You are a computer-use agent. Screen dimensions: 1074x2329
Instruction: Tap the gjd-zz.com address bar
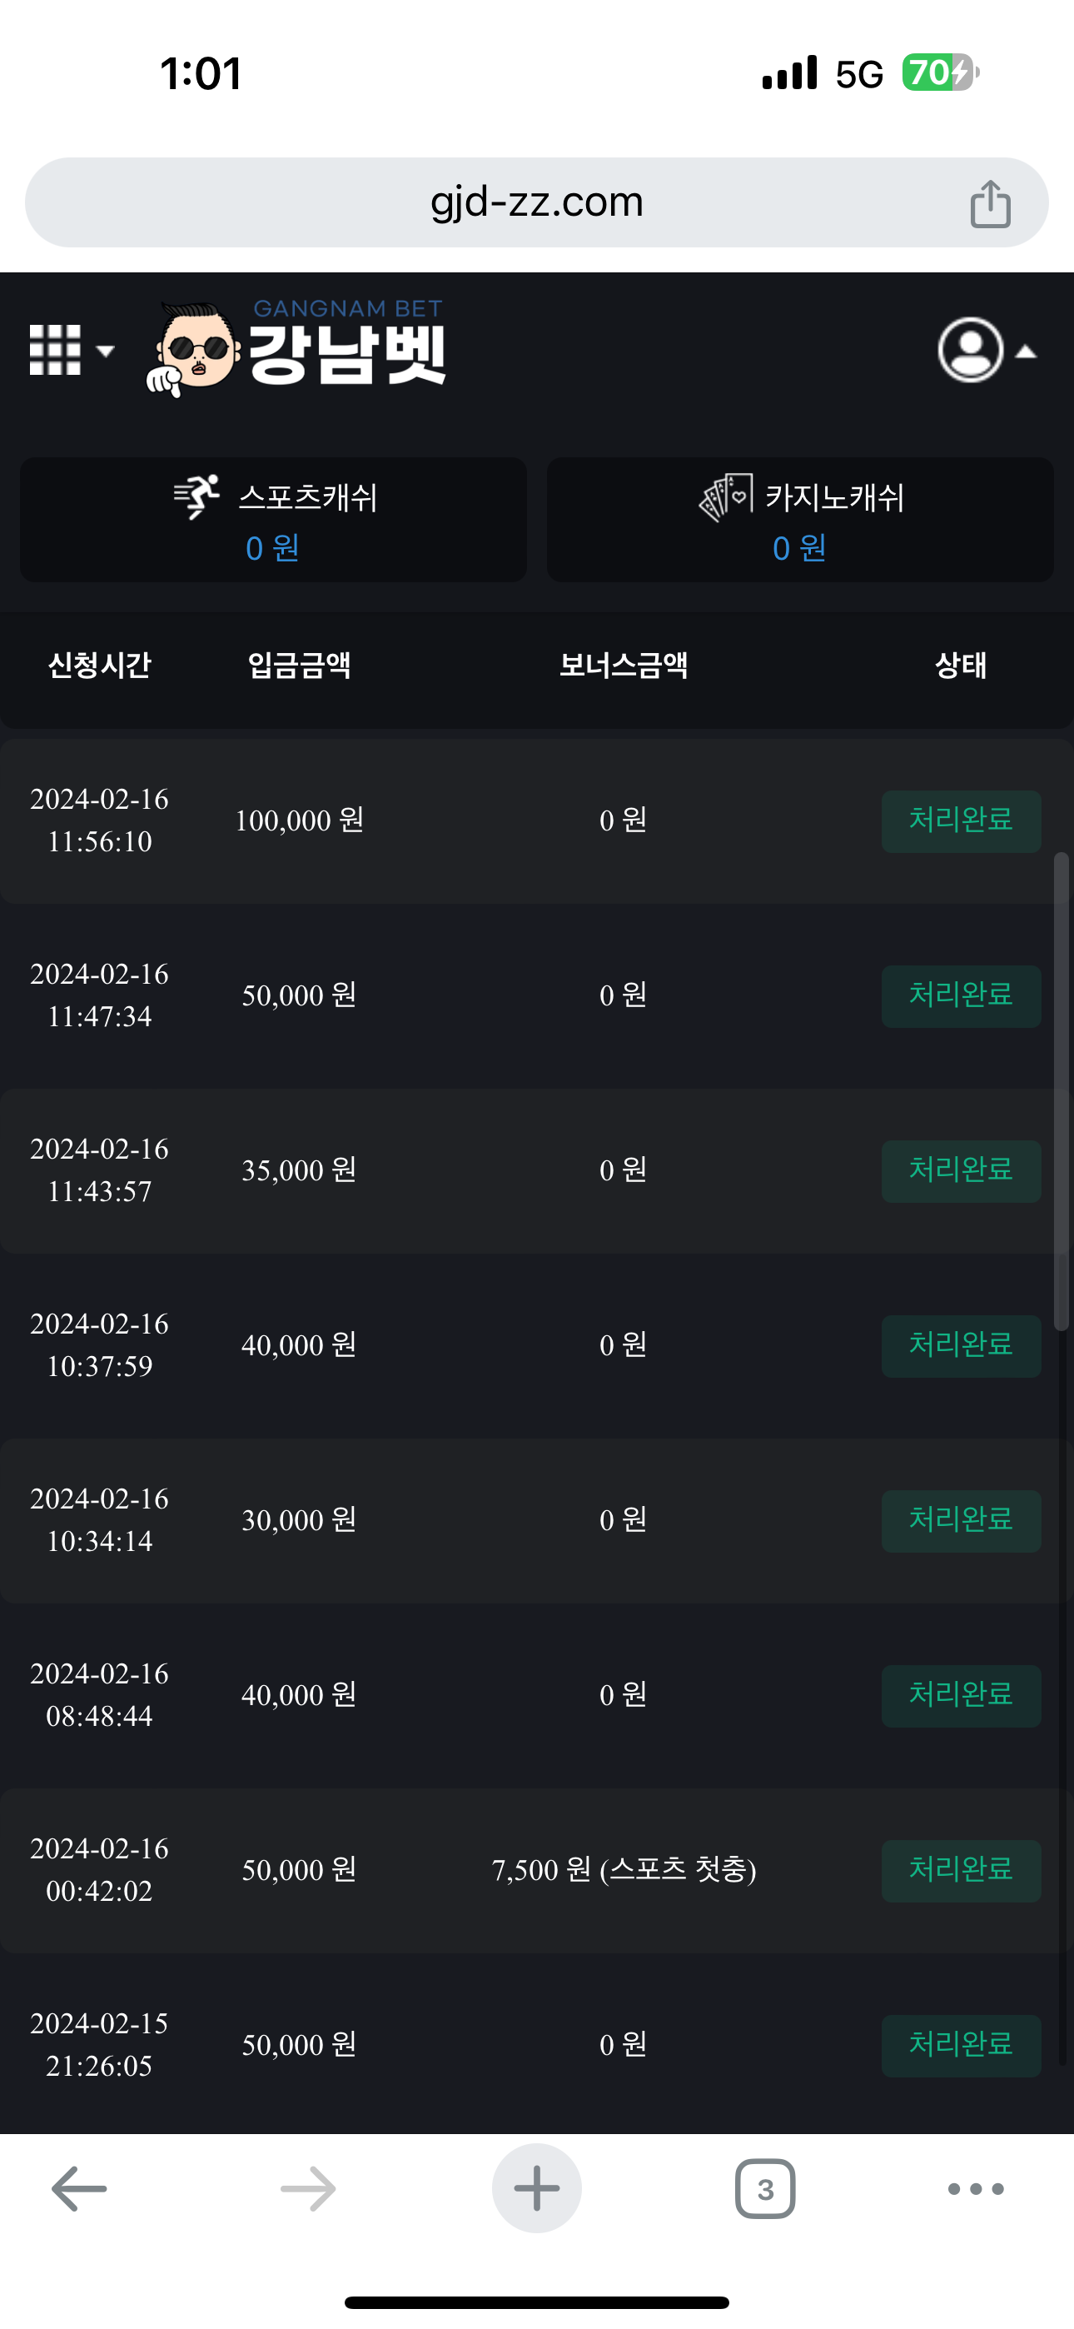(536, 202)
